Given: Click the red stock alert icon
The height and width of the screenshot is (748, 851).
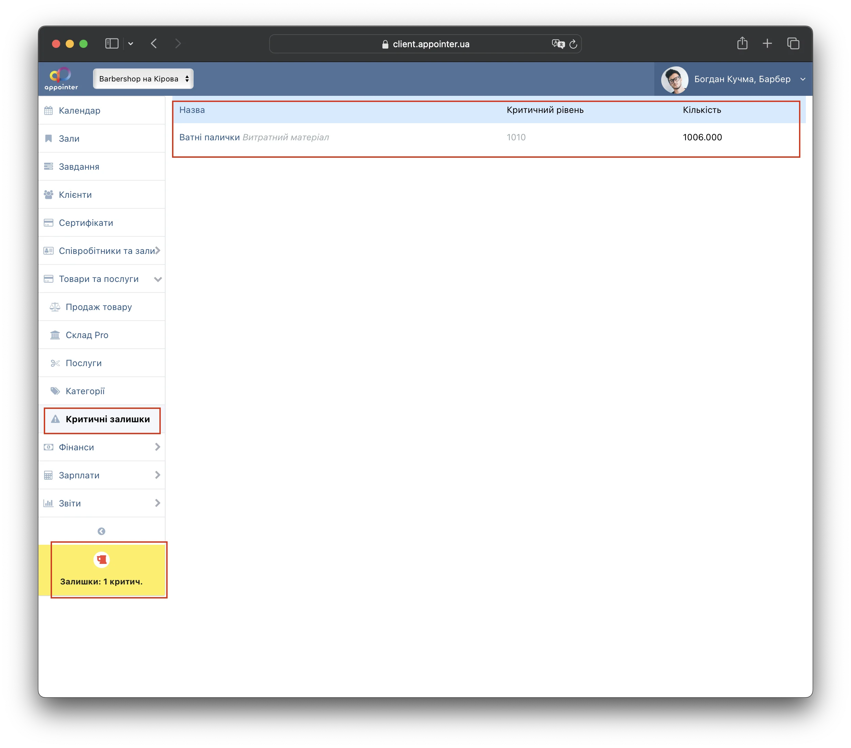Looking at the screenshot, I should 102,559.
